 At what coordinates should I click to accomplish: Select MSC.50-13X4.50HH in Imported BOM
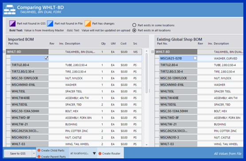(x=29, y=111)
